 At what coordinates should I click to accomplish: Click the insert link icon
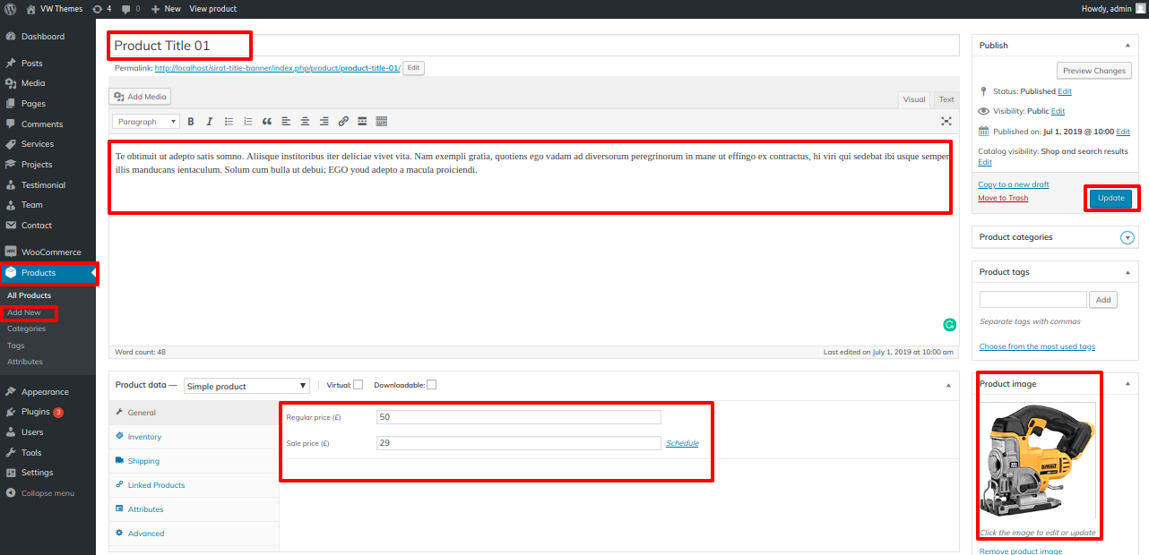pos(343,122)
